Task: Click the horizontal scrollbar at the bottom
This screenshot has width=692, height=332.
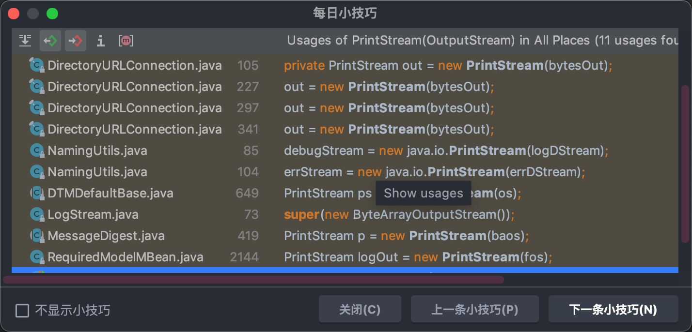Action: 252,279
